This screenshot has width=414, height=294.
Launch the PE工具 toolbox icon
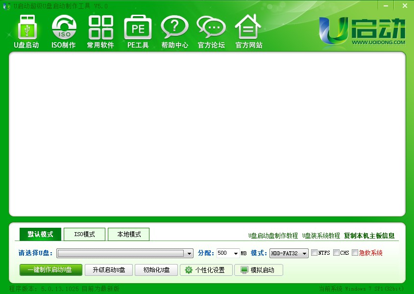tap(138, 32)
